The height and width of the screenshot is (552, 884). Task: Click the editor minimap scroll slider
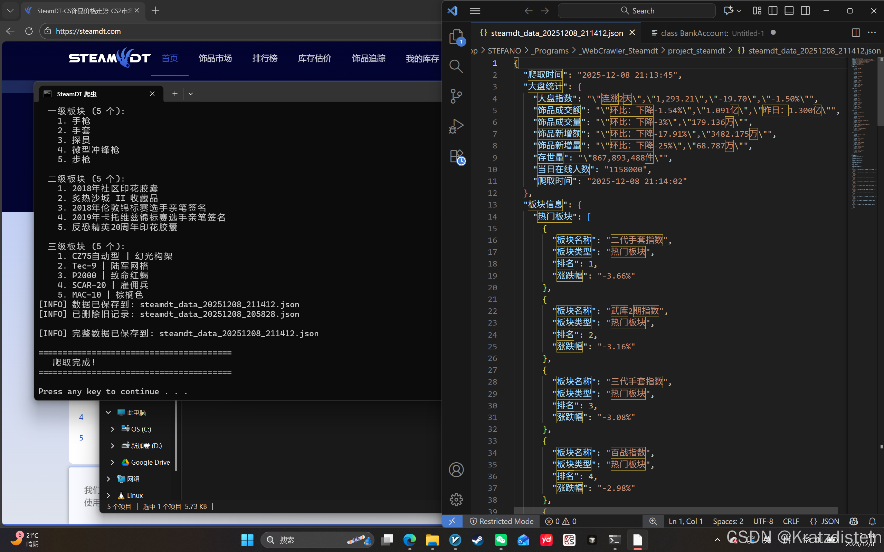tap(880, 91)
